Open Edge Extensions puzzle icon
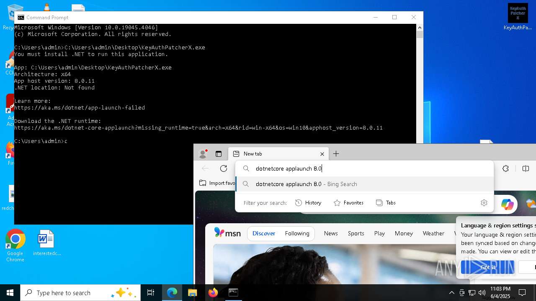This screenshot has width=536, height=301. click(x=506, y=168)
